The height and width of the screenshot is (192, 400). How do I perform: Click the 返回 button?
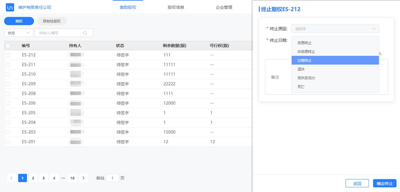357,183
